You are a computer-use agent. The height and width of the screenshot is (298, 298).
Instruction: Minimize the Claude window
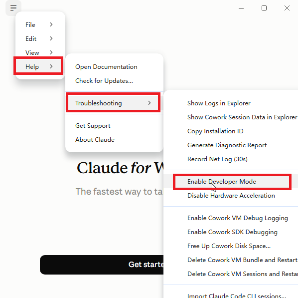(241, 8)
